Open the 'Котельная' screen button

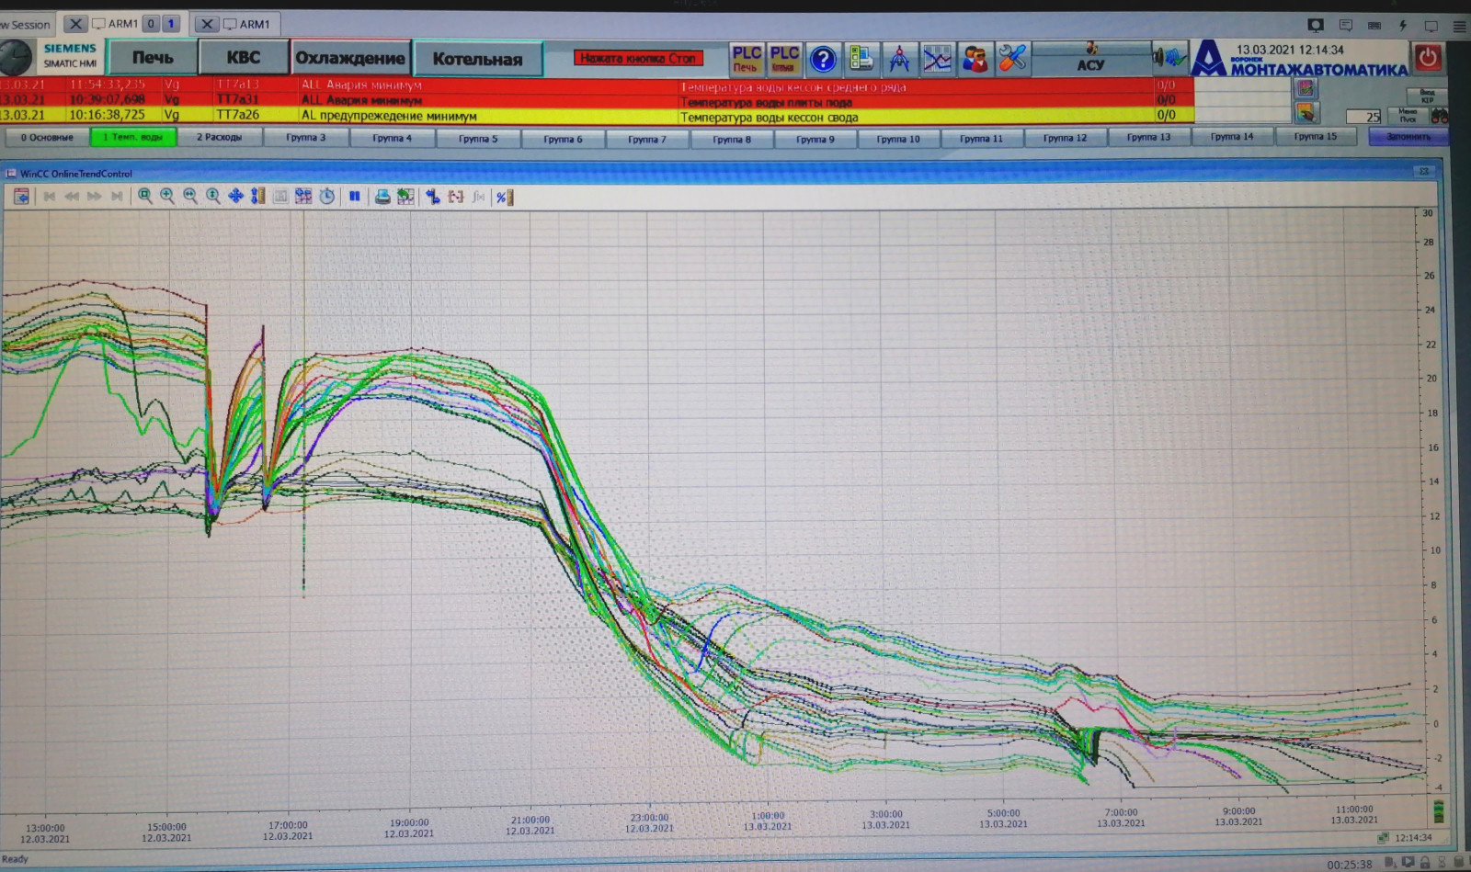coord(477,59)
